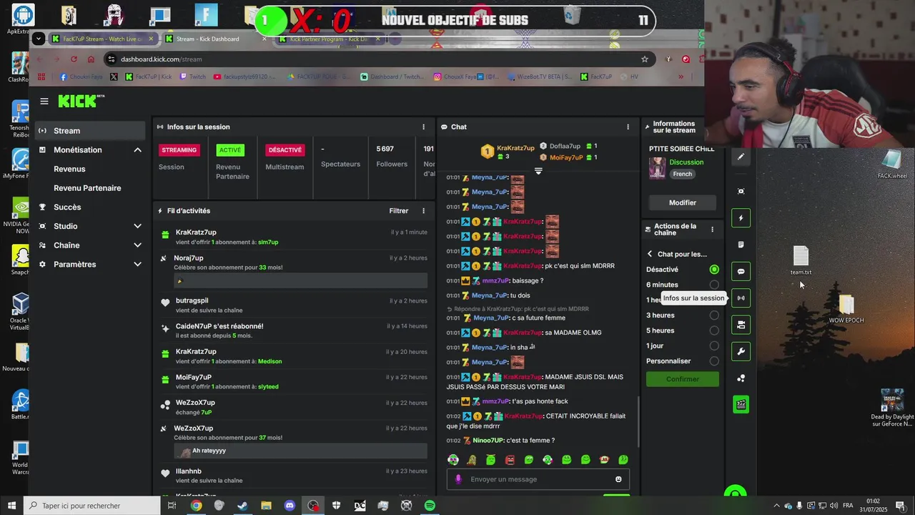Screen dimensions: 915x515
Task: Open Revenus in the sidebar
Action: [69, 169]
